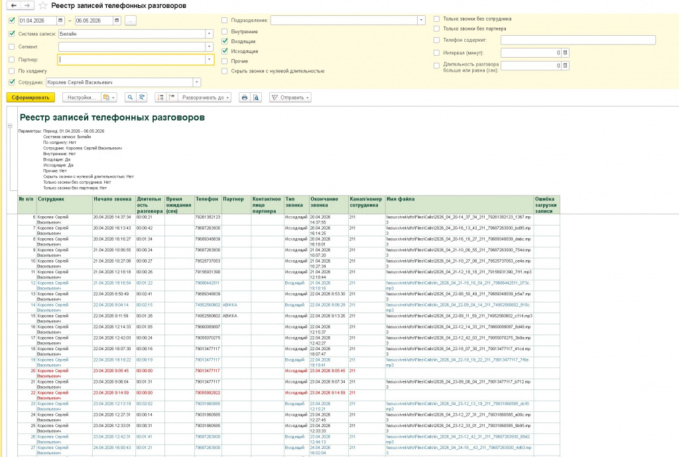Enable the Интервал (минут) checkbox

tap(436, 53)
